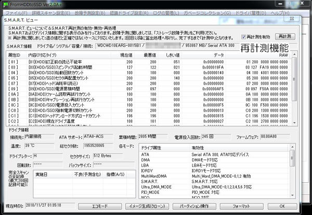Click the ATA サポート field showing ATA8-ACS
The width and height of the screenshot is (312, 215).
tap(98, 137)
